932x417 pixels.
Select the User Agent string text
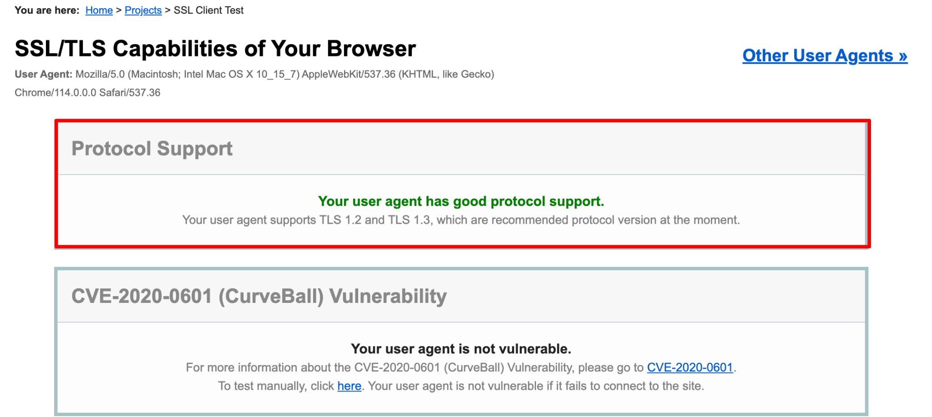click(285, 74)
